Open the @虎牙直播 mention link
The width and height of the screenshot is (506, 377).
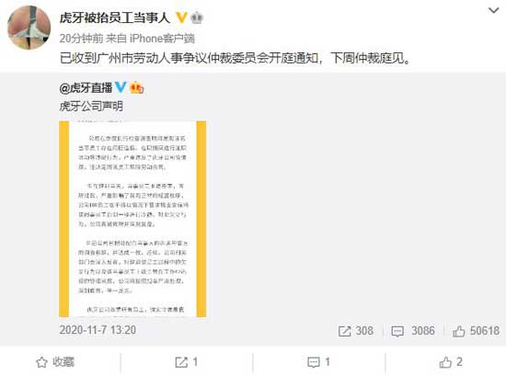pos(86,87)
